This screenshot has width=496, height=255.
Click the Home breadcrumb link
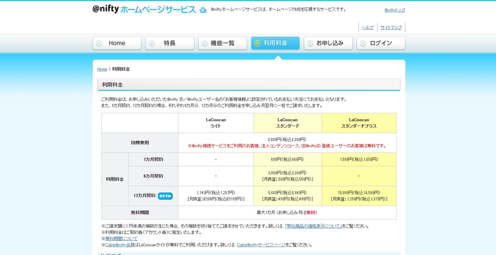[102, 69]
